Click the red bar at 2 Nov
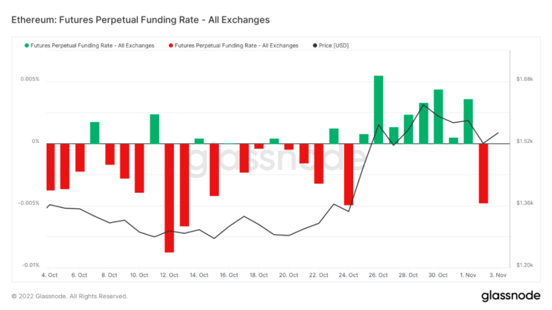 (483, 173)
